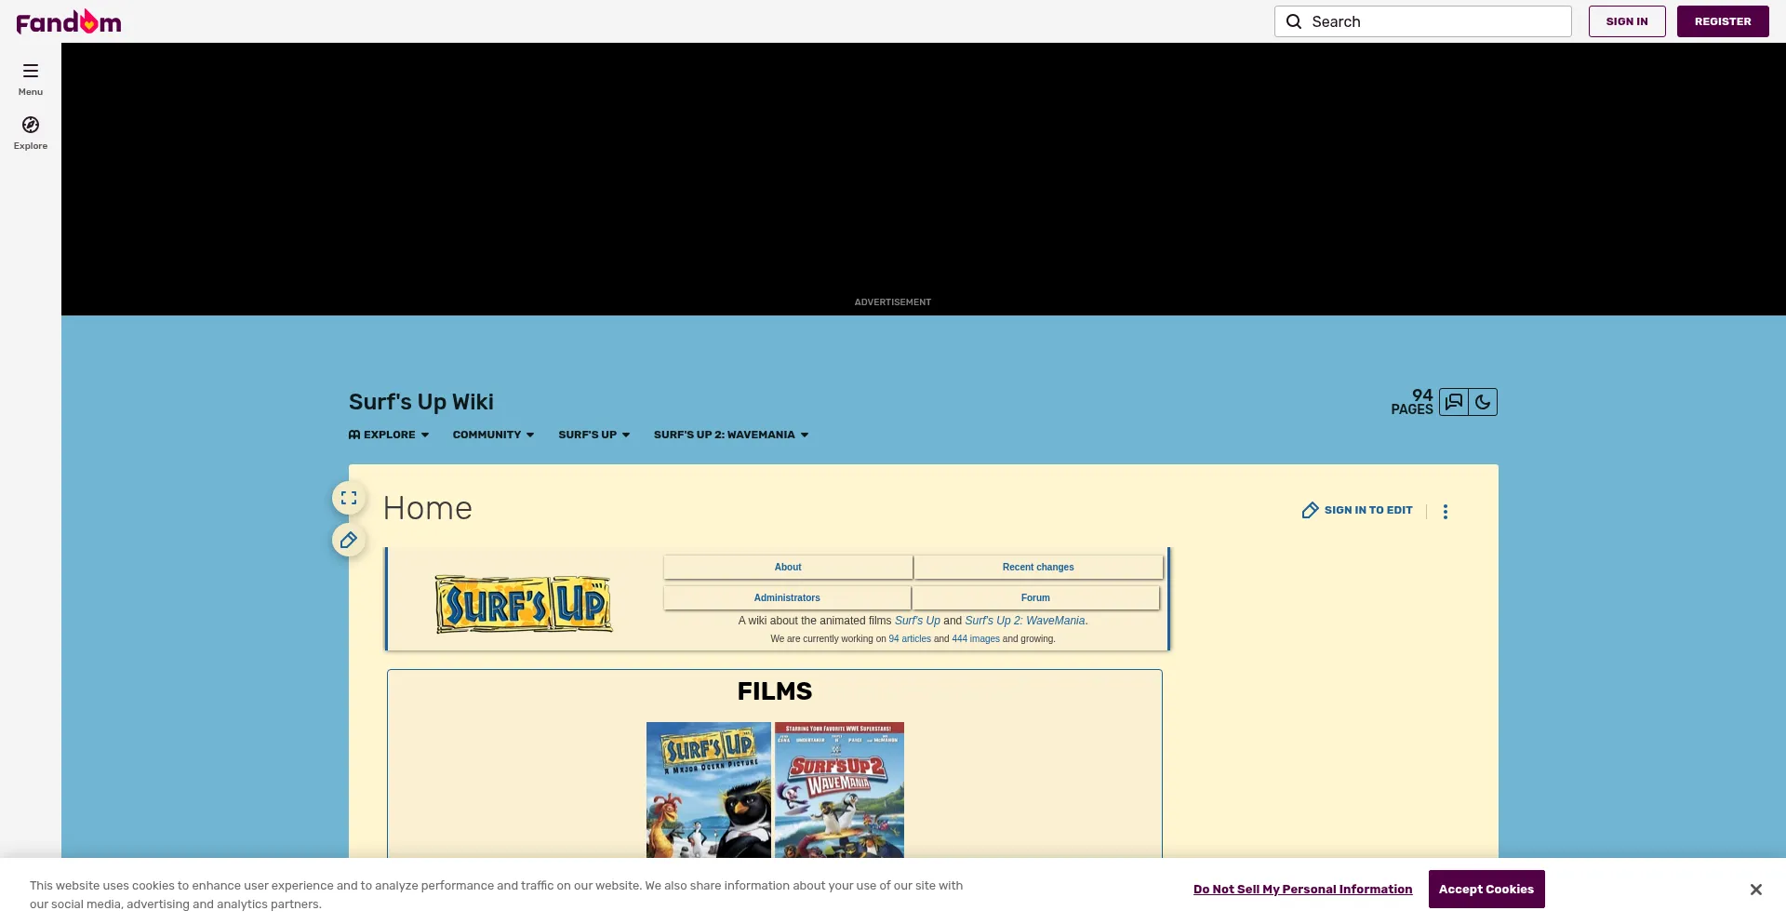Open the Recent changes tab

(x=1038, y=567)
